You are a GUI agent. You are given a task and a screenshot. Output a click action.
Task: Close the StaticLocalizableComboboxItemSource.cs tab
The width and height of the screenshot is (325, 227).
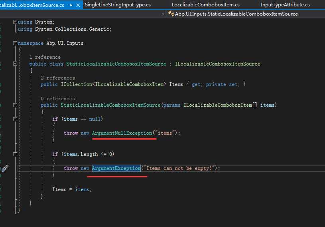[78, 5]
